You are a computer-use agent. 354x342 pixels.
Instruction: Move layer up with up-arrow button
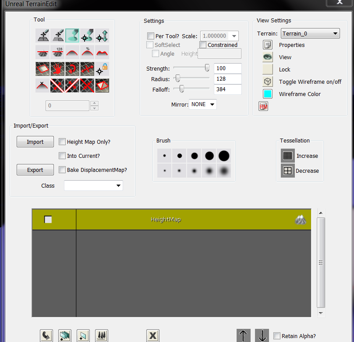coord(244,335)
